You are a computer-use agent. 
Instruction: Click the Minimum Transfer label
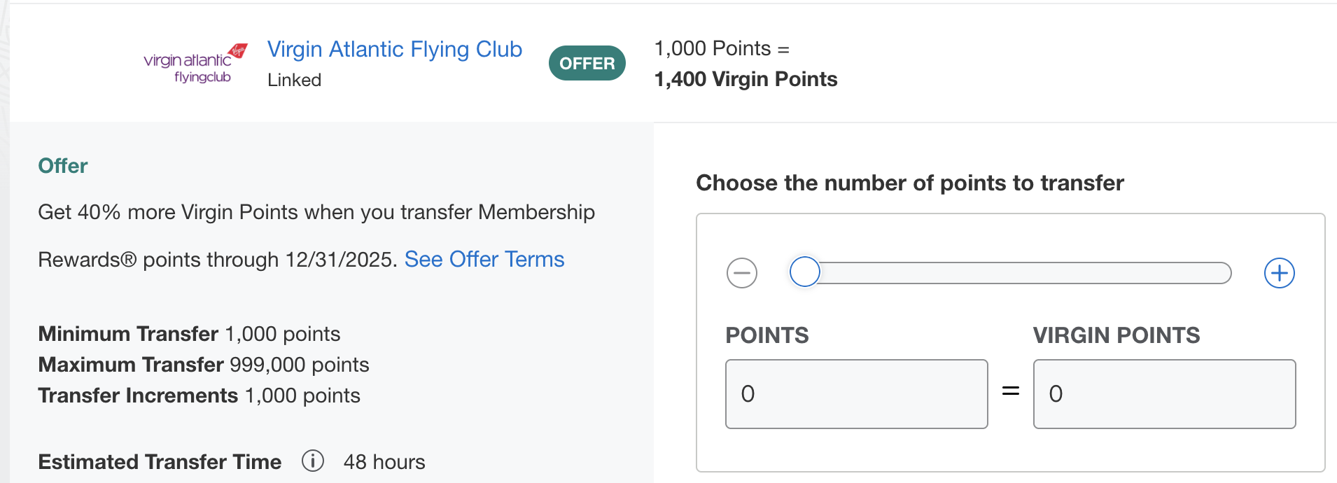128,334
